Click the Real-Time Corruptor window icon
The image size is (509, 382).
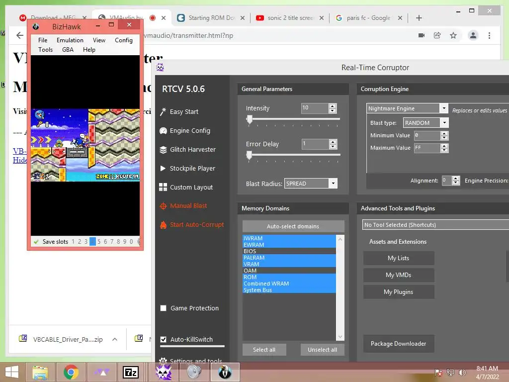click(160, 67)
